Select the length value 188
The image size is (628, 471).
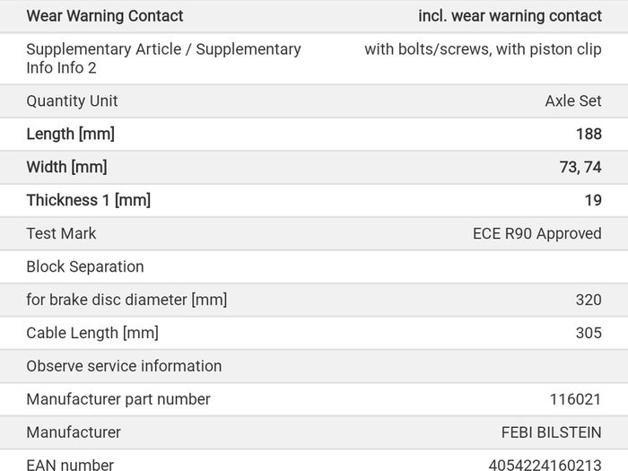click(x=589, y=135)
